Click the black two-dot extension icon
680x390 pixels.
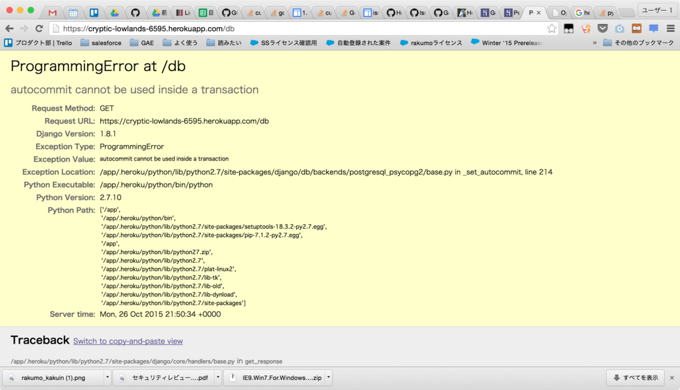tap(569, 29)
